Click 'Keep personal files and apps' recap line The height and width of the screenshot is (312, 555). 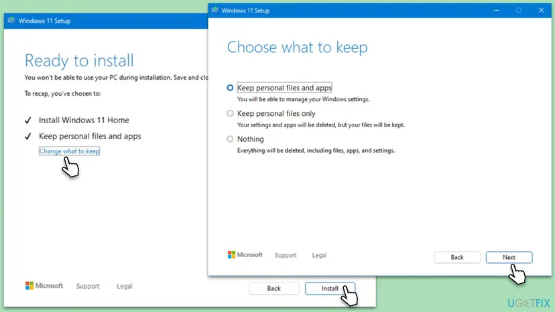[x=90, y=136]
